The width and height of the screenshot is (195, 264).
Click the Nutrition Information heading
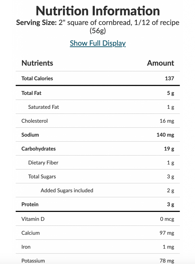point(98,11)
